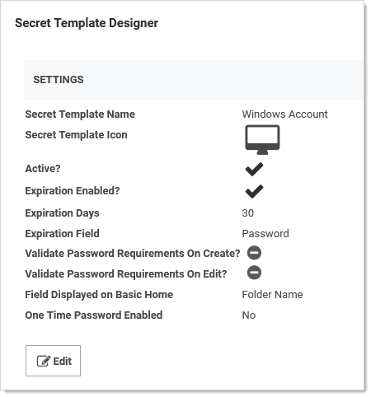Click the One Time Password Enabled label

coord(94,315)
